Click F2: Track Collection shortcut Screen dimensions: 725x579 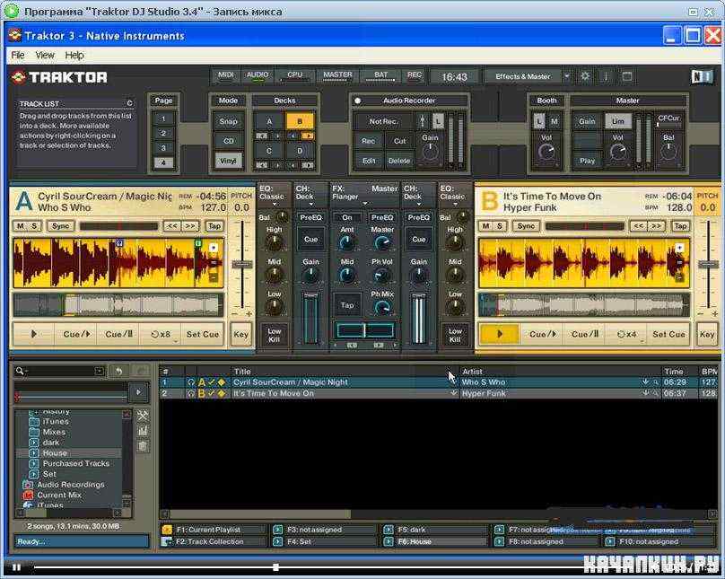(209, 541)
